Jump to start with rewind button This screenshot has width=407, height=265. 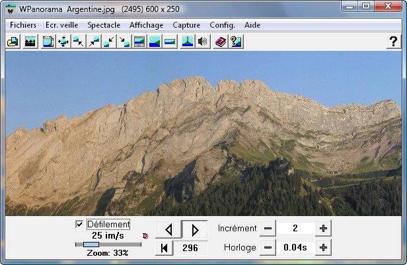tap(165, 248)
